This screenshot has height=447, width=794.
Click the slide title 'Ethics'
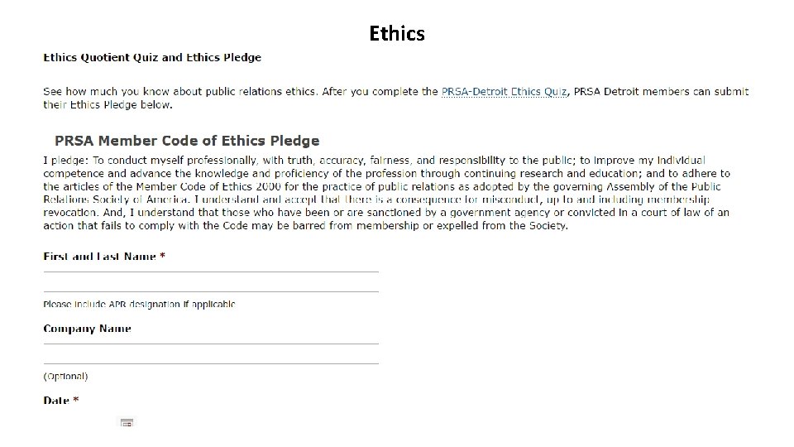(x=397, y=33)
